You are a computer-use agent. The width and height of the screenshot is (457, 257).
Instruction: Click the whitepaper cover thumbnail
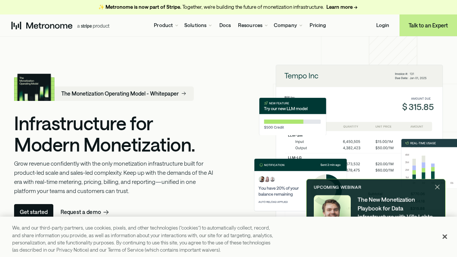pyautogui.click(x=34, y=87)
